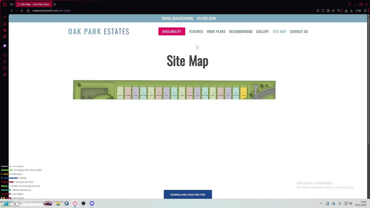This screenshot has height=208, width=370.
Task: Open Twitch panel in the sidebar
Action: 5,46
